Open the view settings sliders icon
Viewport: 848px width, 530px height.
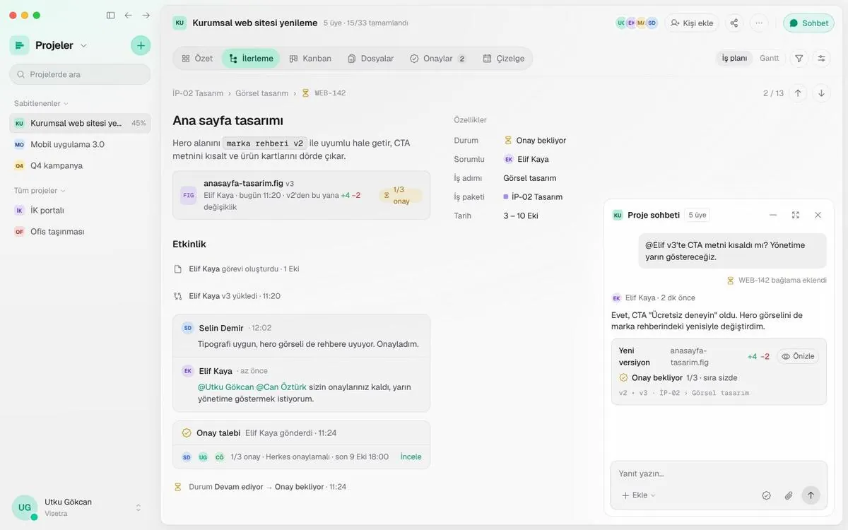822,59
